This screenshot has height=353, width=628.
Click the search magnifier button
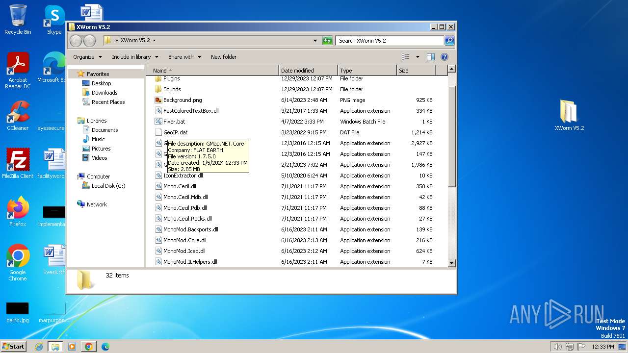[x=449, y=41]
